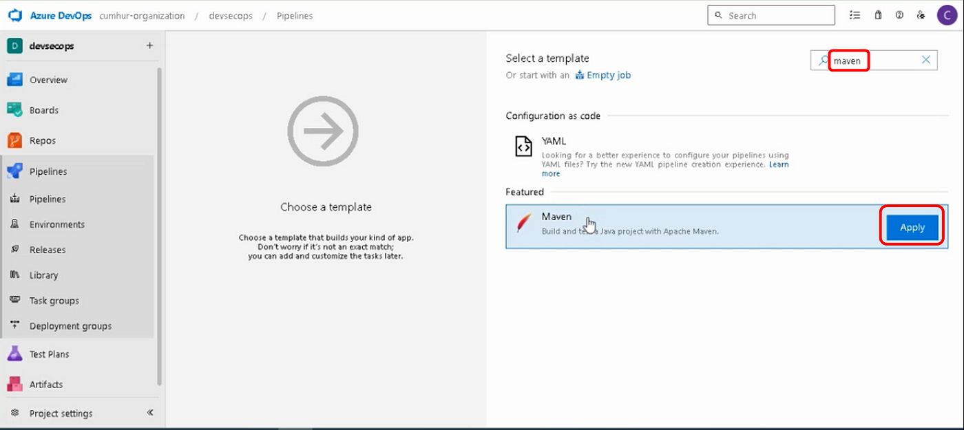Viewport: 964px width, 430px height.
Task: Click the Pipelines rocket section icon
Action: coord(15,171)
